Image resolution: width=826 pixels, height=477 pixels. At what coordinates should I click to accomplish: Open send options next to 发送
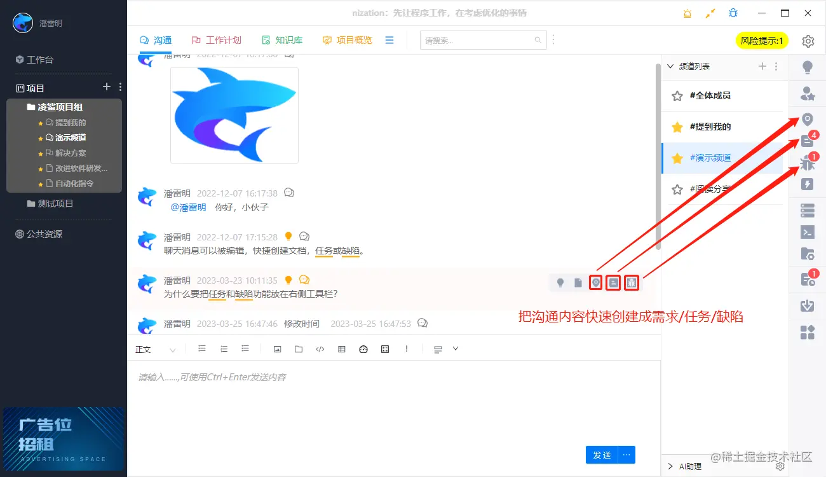[x=626, y=455]
